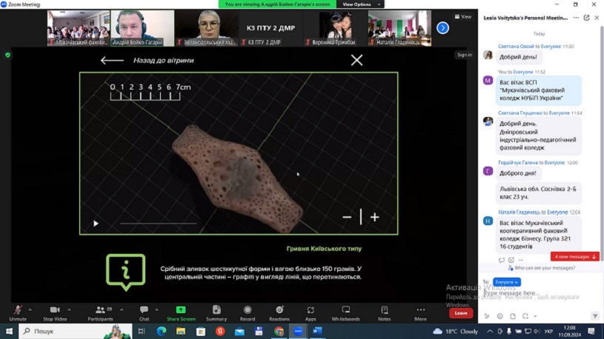Click the 'Доброго дня!' chat message
The width and height of the screenshot is (604, 339).
(518, 173)
